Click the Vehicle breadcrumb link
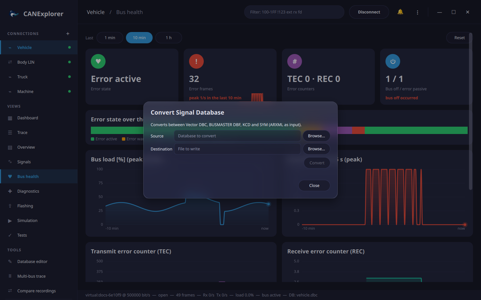Image resolution: width=481 pixels, height=300 pixels. [x=96, y=12]
